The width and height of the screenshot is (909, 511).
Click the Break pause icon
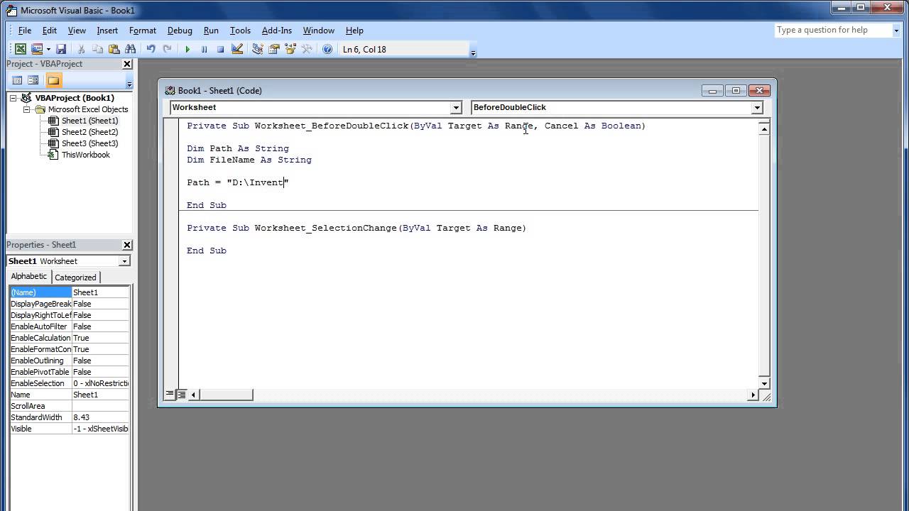204,49
